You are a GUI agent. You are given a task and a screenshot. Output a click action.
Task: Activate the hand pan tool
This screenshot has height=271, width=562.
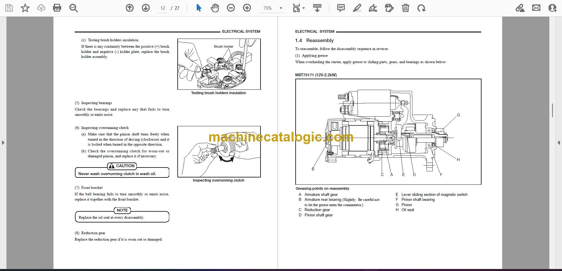pos(215,8)
